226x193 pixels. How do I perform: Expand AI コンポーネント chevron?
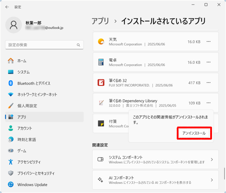212,180
